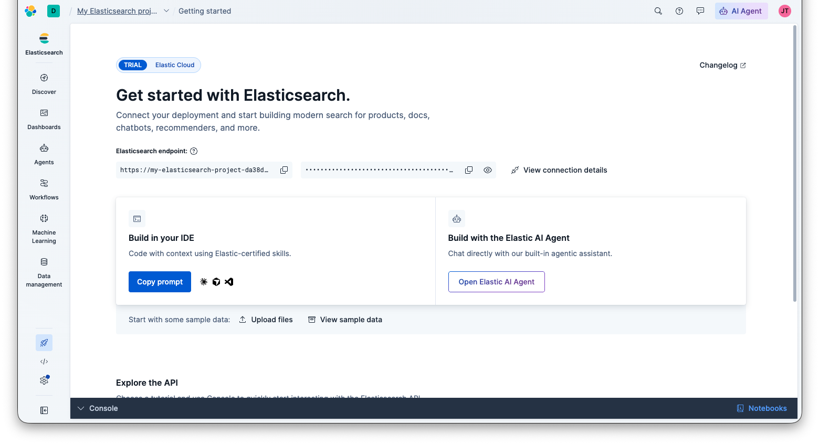This screenshot has height=445, width=819.
Task: Copy the hidden API key
Action: point(469,170)
